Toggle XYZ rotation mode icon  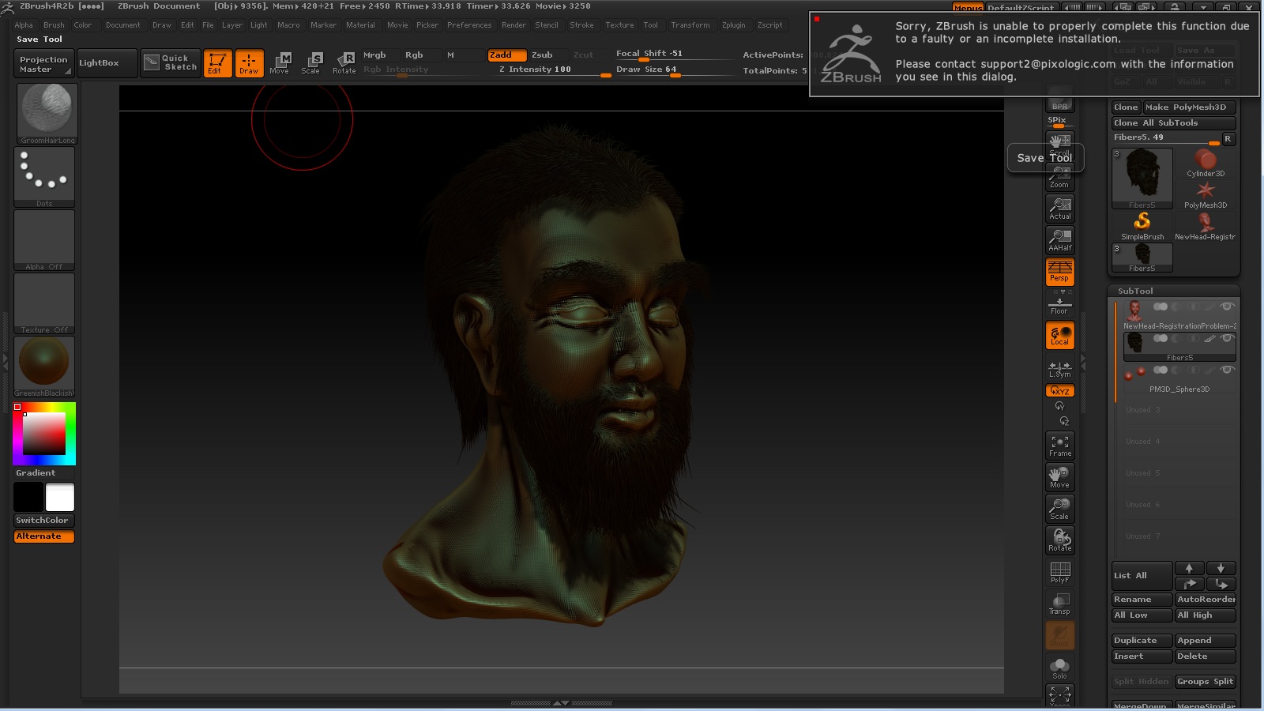click(x=1059, y=390)
